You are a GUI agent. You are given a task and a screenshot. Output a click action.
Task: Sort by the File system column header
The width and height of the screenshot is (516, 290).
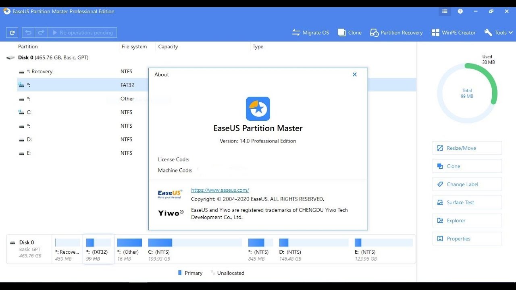134,47
